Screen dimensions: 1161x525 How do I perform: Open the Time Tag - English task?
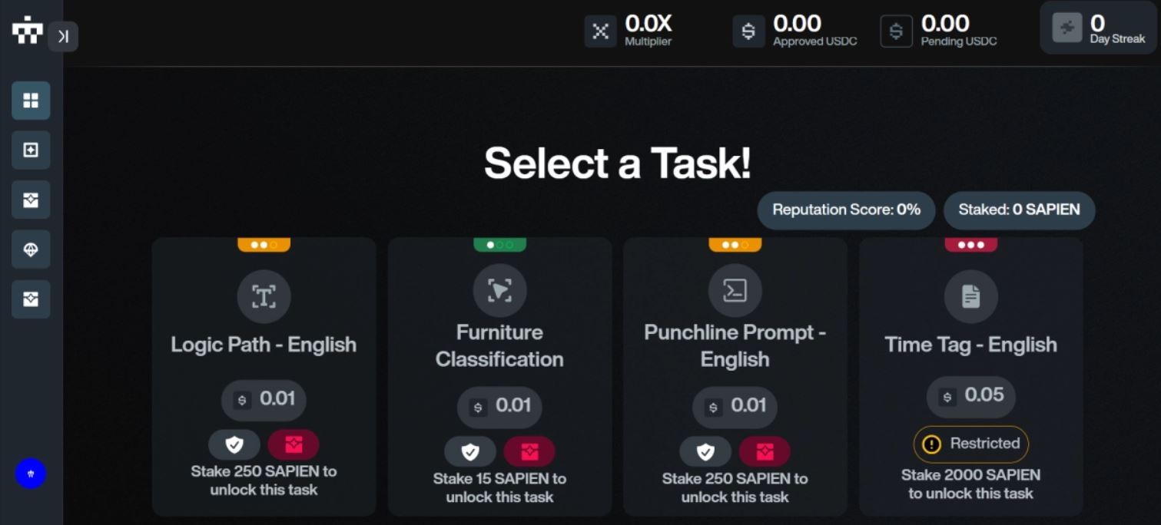tap(970, 345)
